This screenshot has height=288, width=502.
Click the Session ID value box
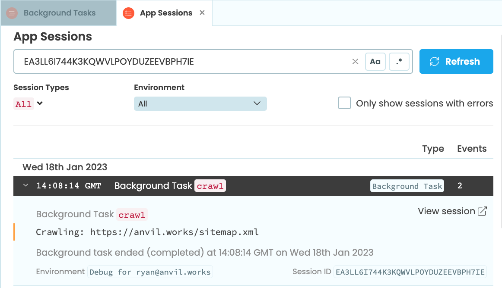pyautogui.click(x=410, y=272)
